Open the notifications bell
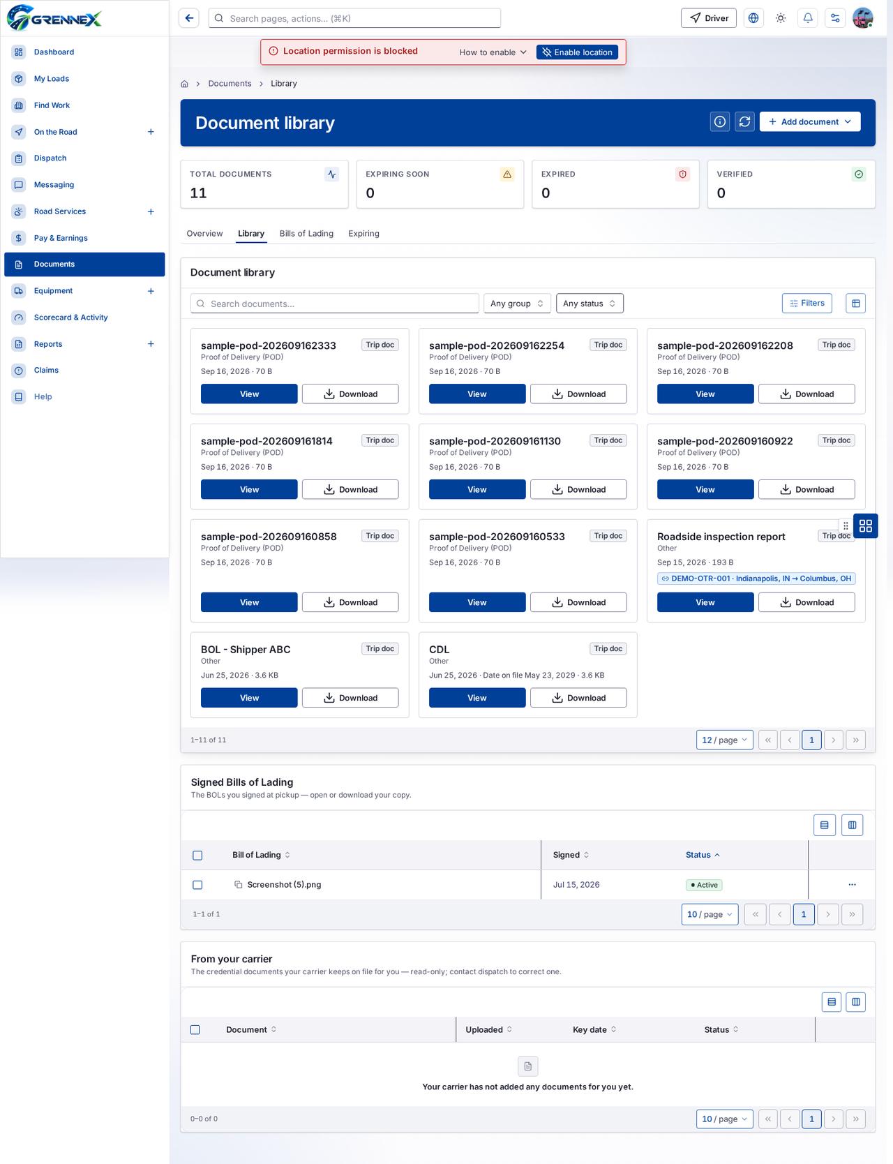The height and width of the screenshot is (1164, 893). pyautogui.click(x=808, y=18)
